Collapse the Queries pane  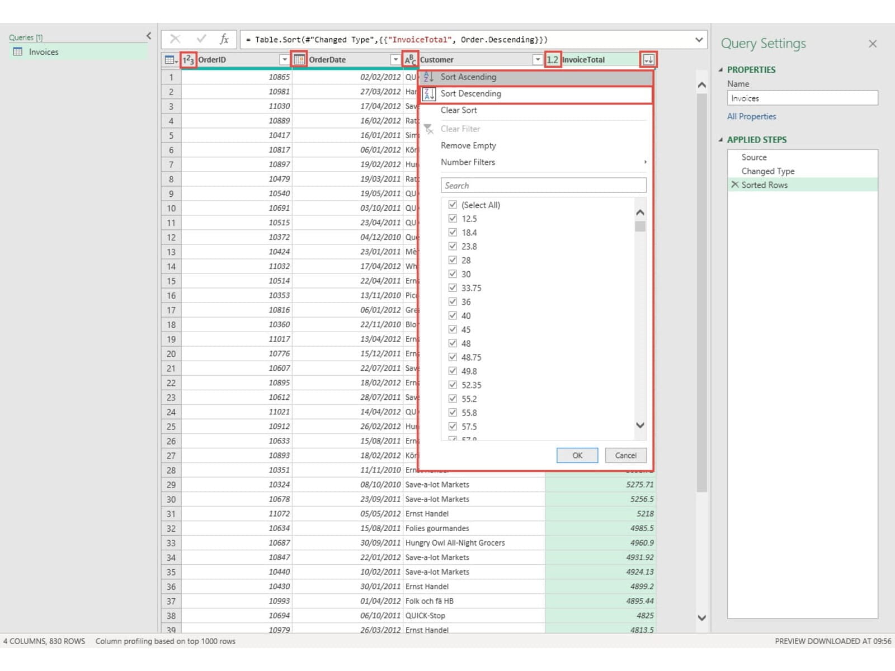[149, 36]
